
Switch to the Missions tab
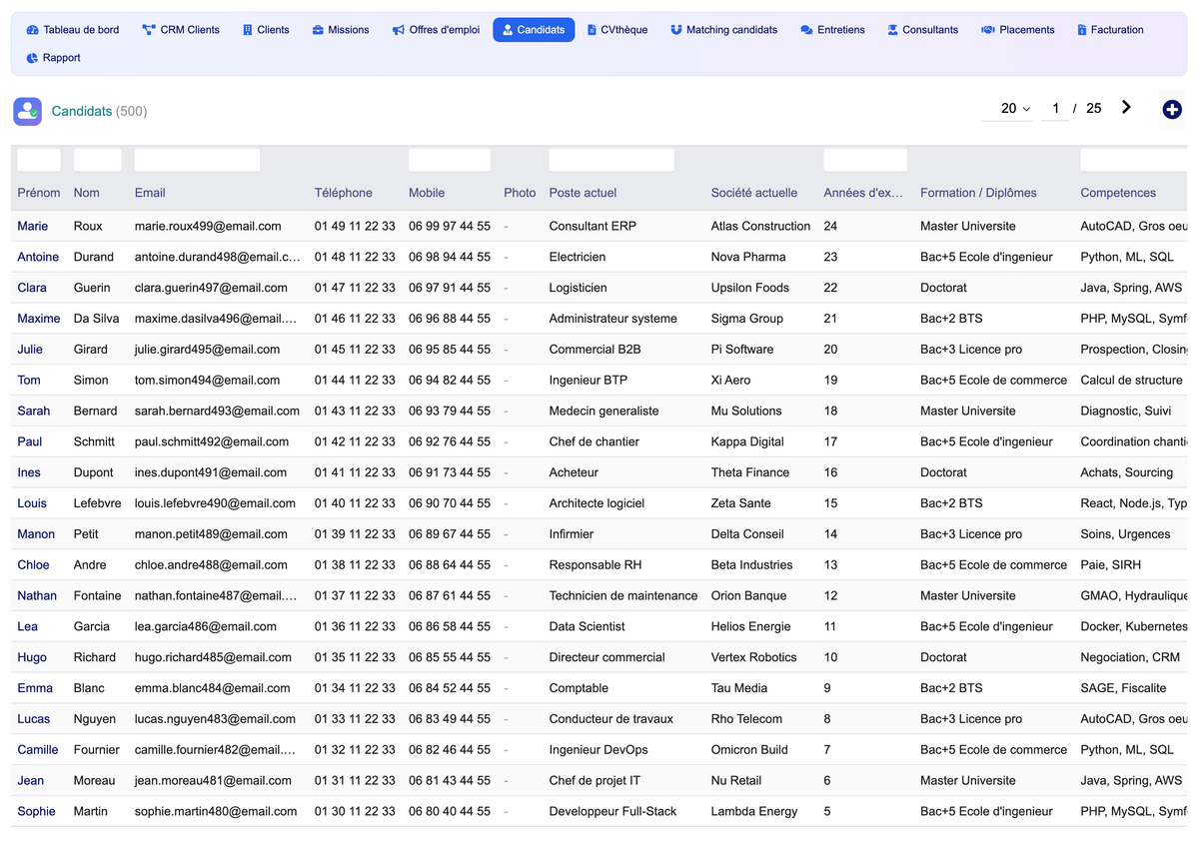(x=341, y=30)
